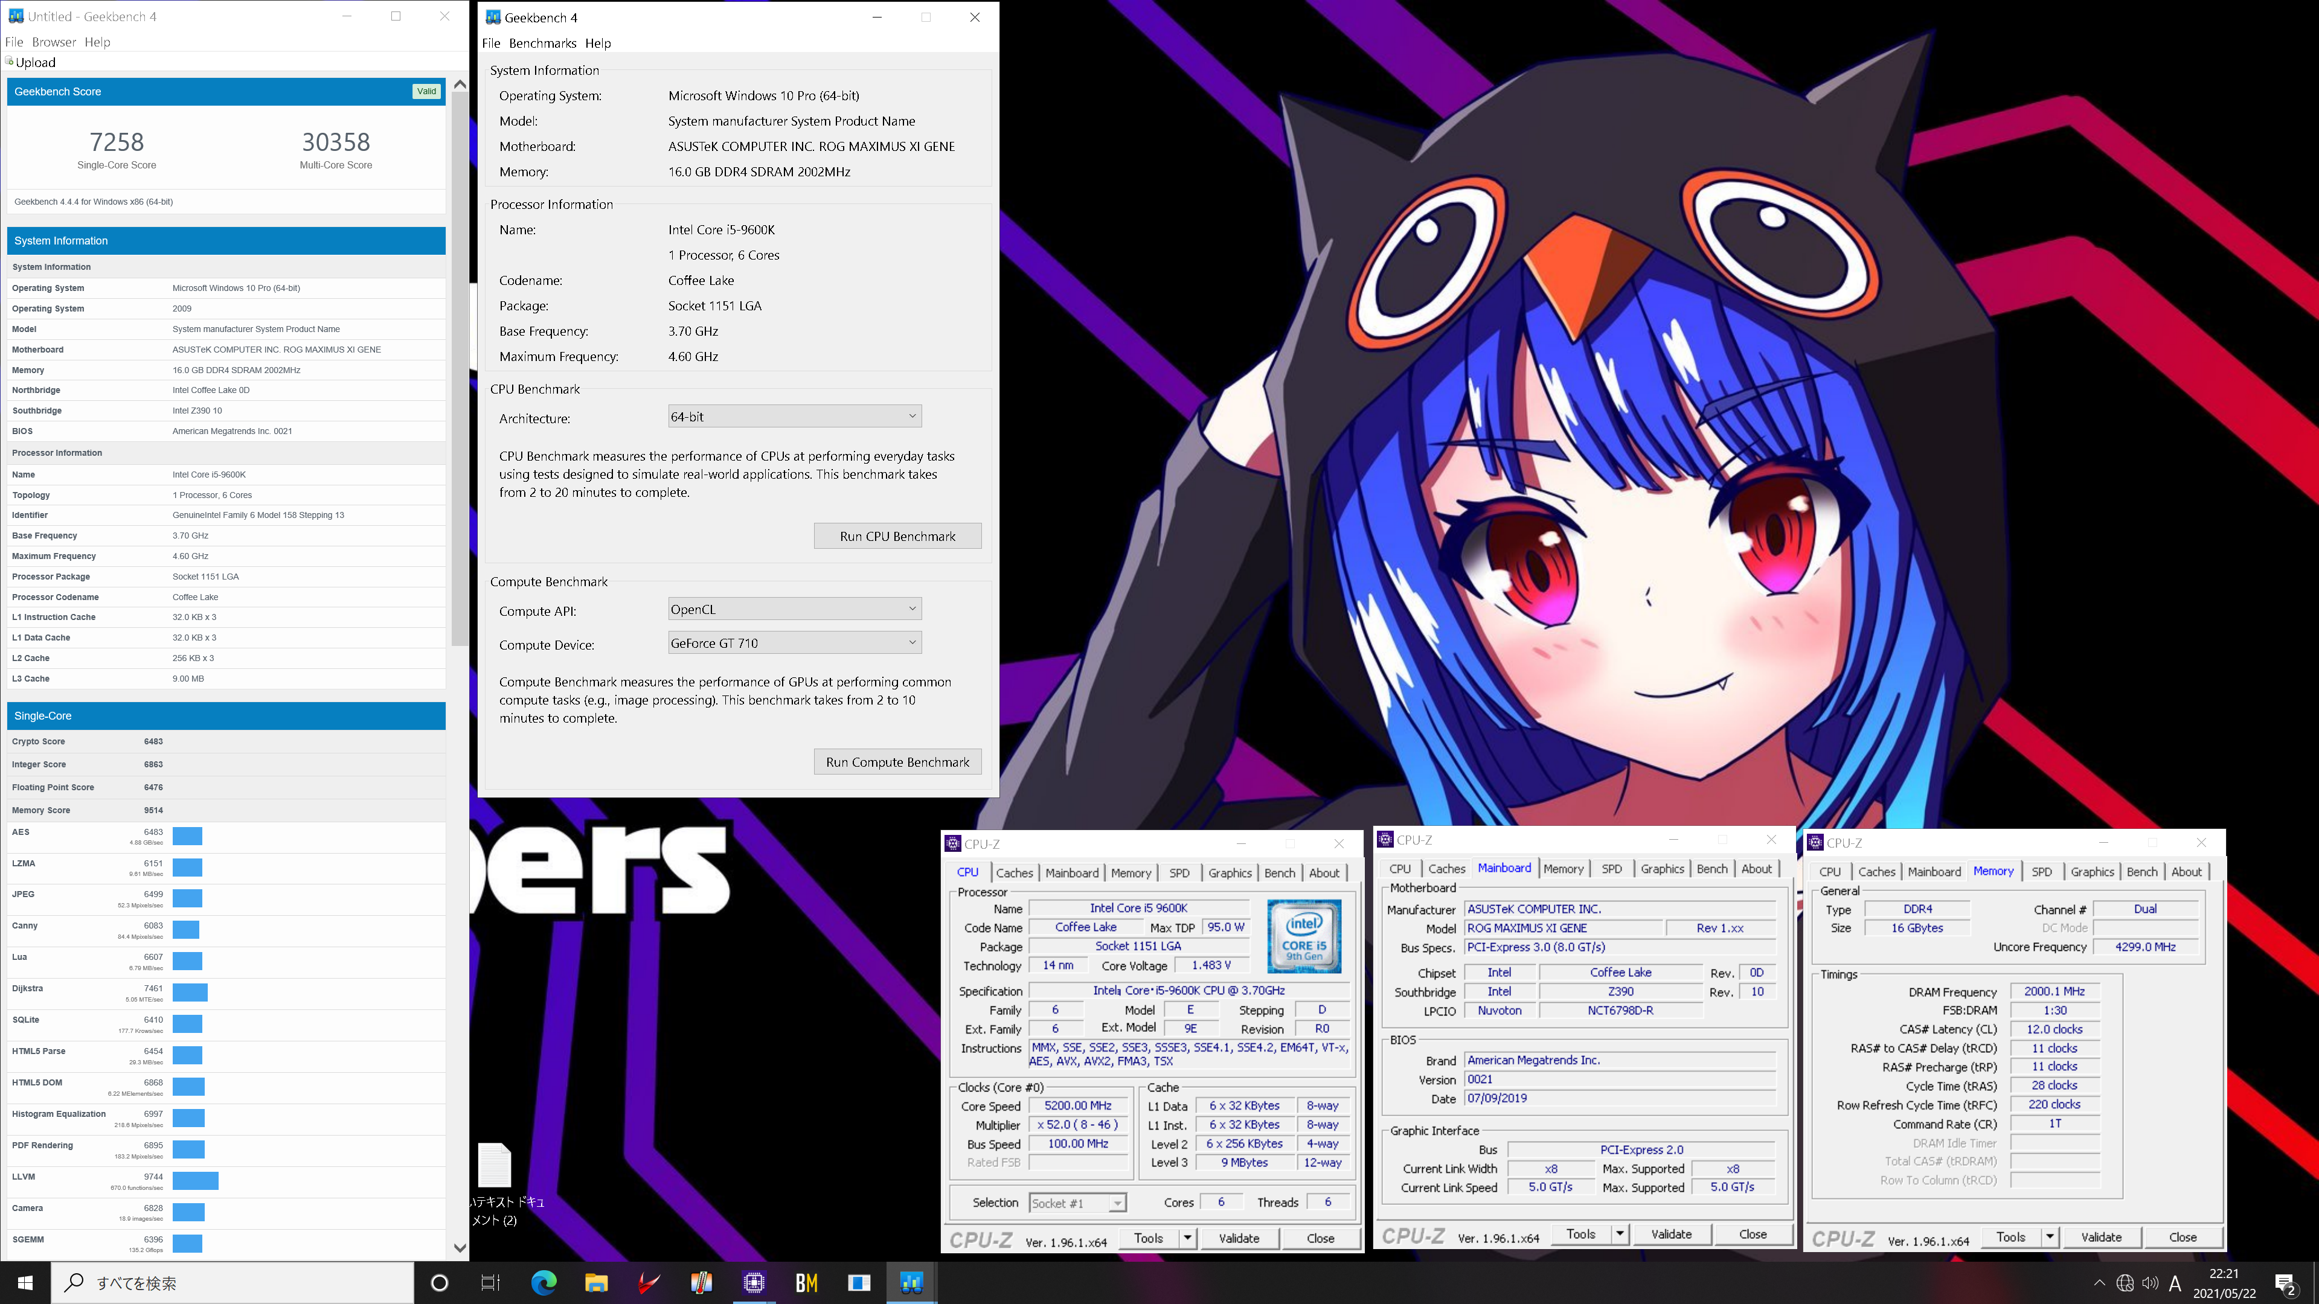The height and width of the screenshot is (1304, 2319).
Task: Open Cortana circle icon in taskbar
Action: [x=439, y=1282]
